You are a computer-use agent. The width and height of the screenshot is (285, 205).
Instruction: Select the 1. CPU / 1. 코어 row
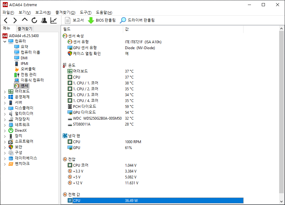coord(155,83)
